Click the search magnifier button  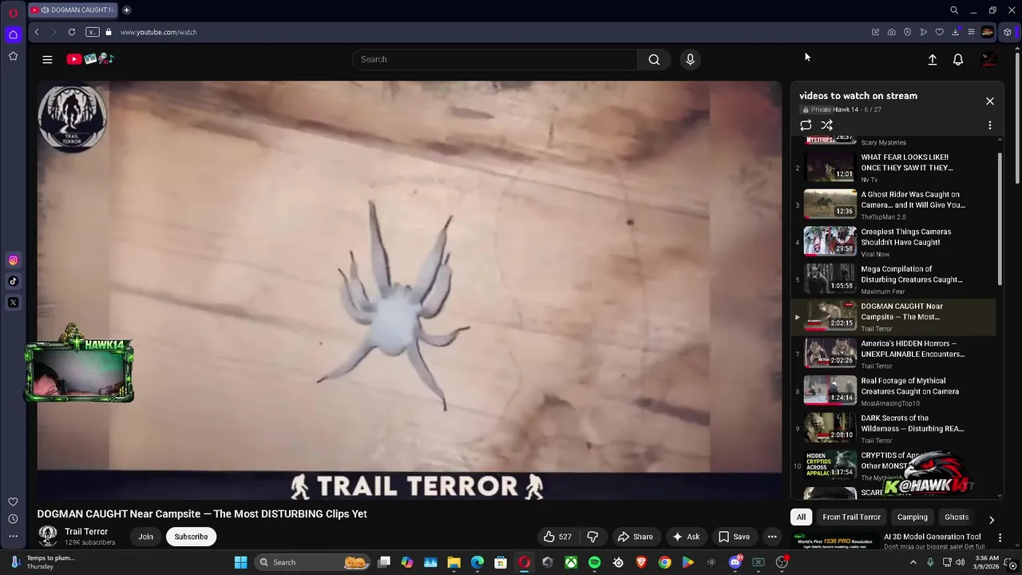[x=654, y=59]
